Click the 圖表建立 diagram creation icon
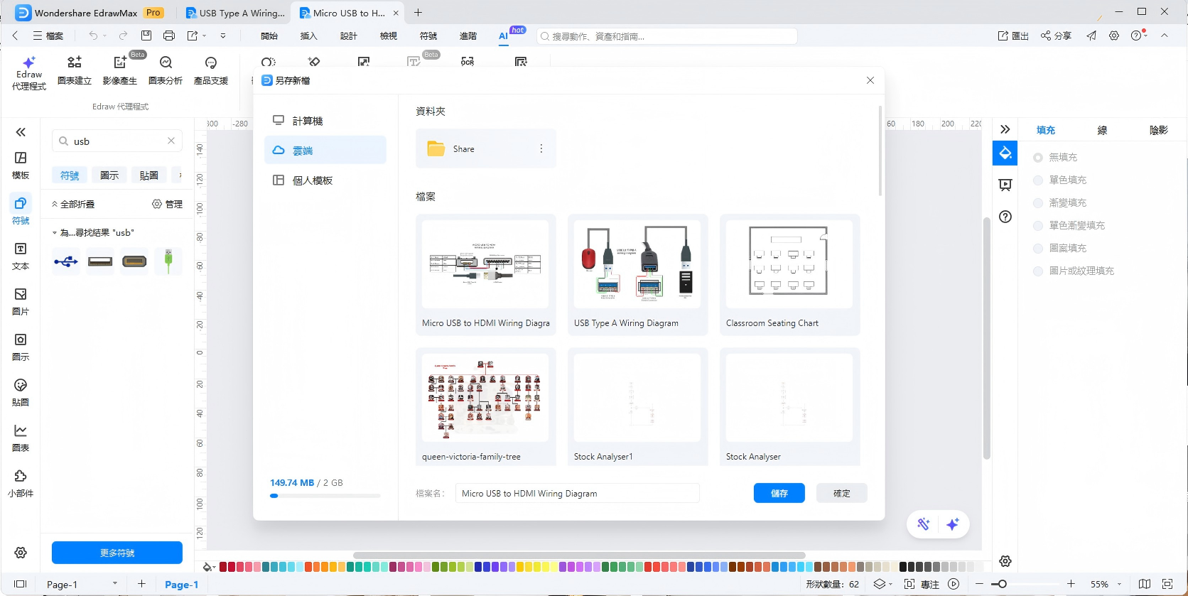 [75, 71]
